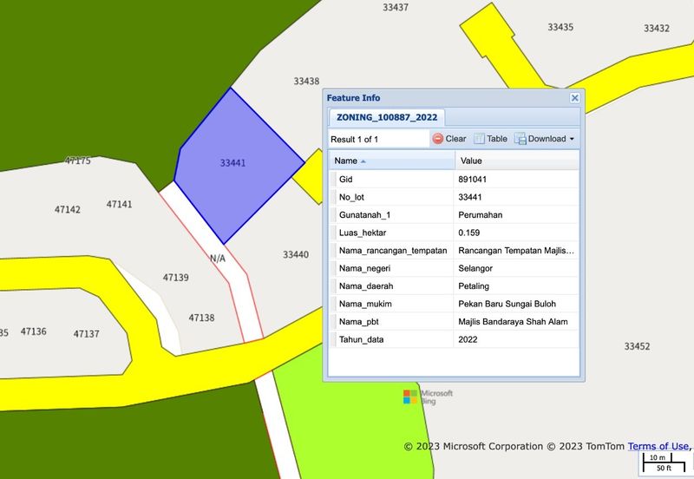This screenshot has height=479, width=694.
Task: Select the Gid attribute row
Action: (x=390, y=179)
